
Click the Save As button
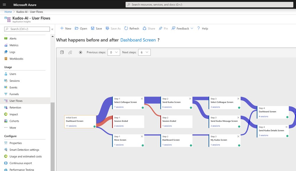pyautogui.click(x=113, y=28)
